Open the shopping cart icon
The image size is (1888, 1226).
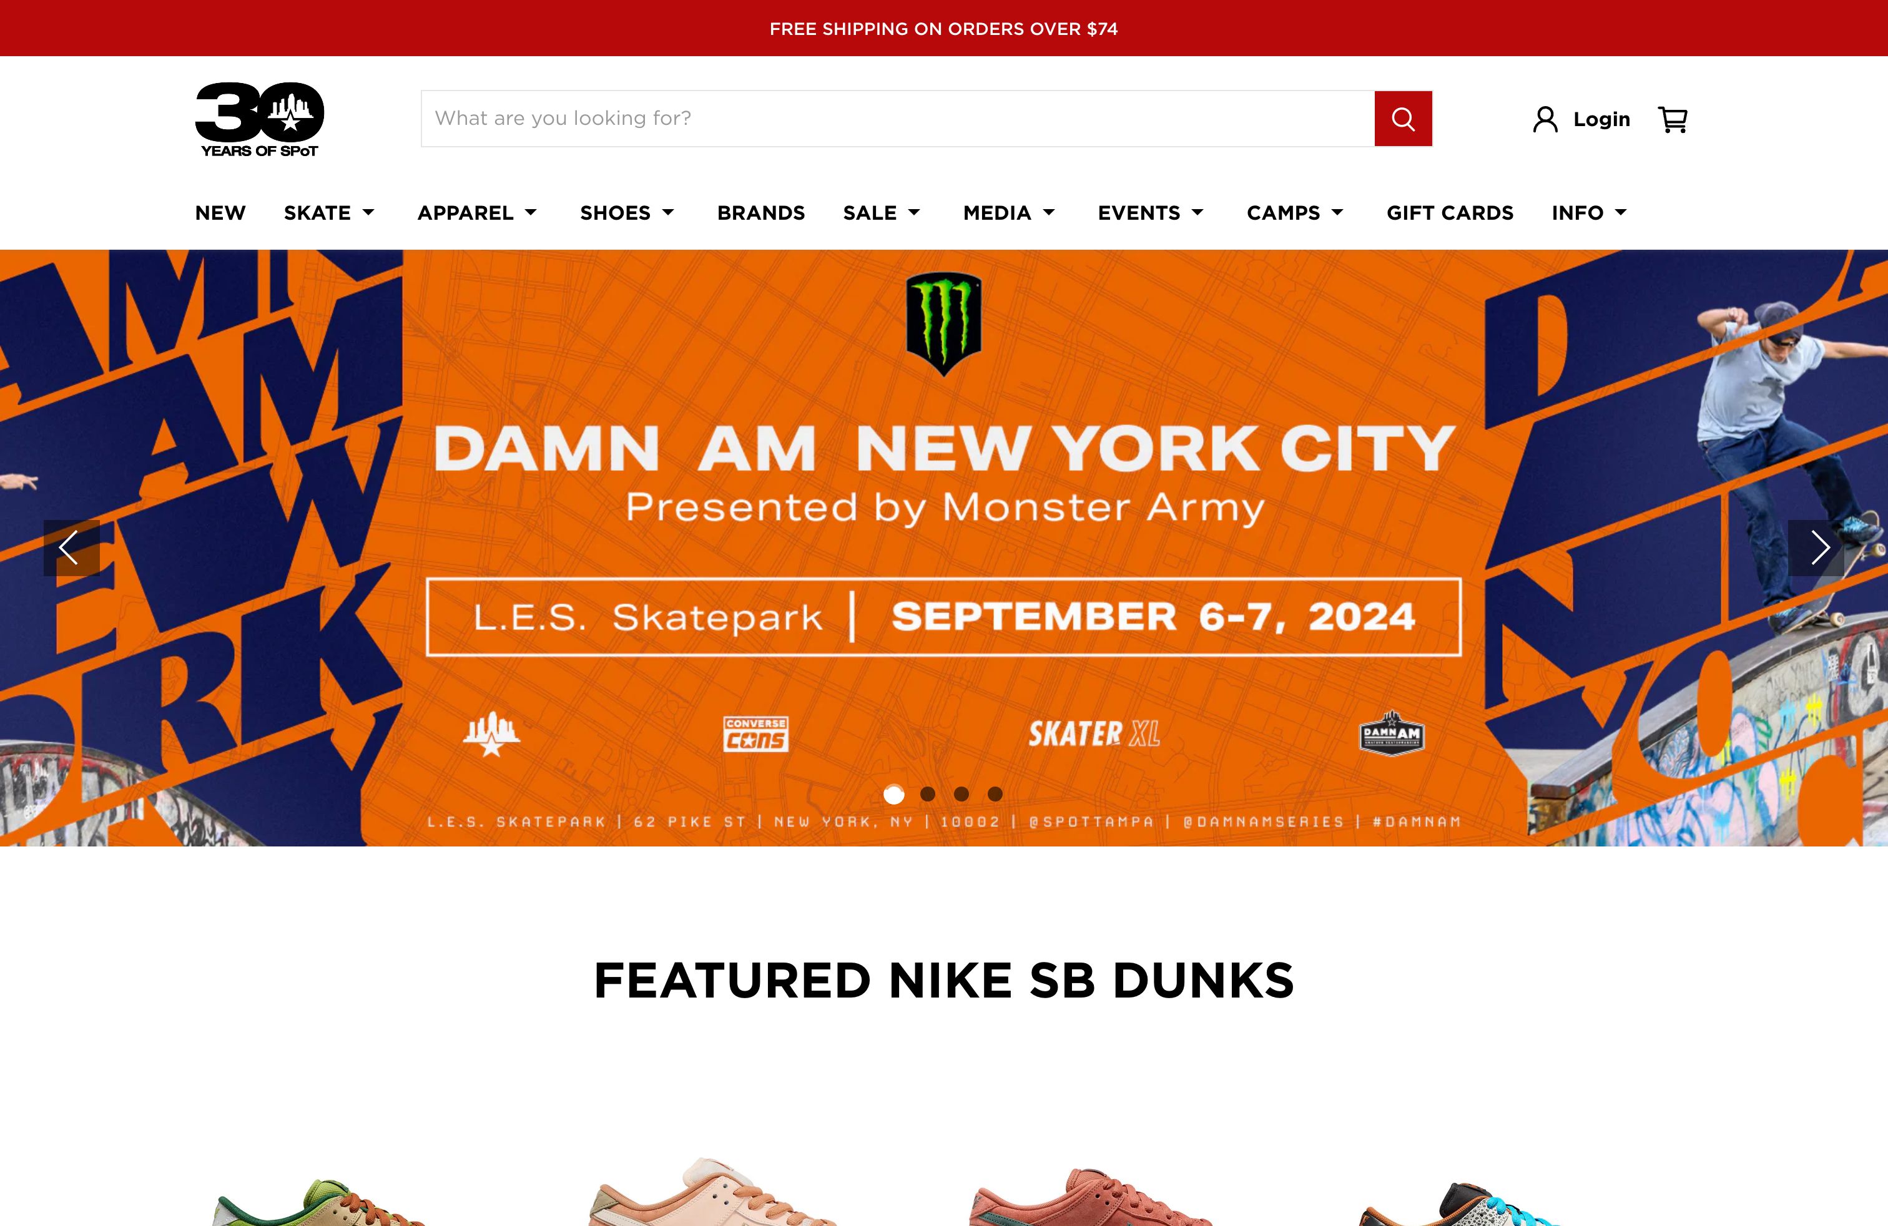coord(1672,120)
